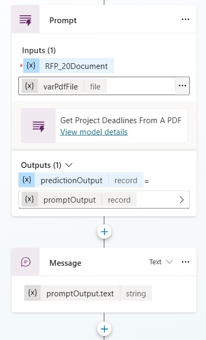Screen dimensions: 206x340
Task: Select the promptOutput record variable field
Action: click(x=104, y=199)
